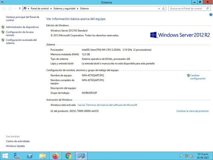Screen dimensions: 213x160
Task: Select the WORKGROUP value
Action: pyautogui.click(x=89, y=93)
